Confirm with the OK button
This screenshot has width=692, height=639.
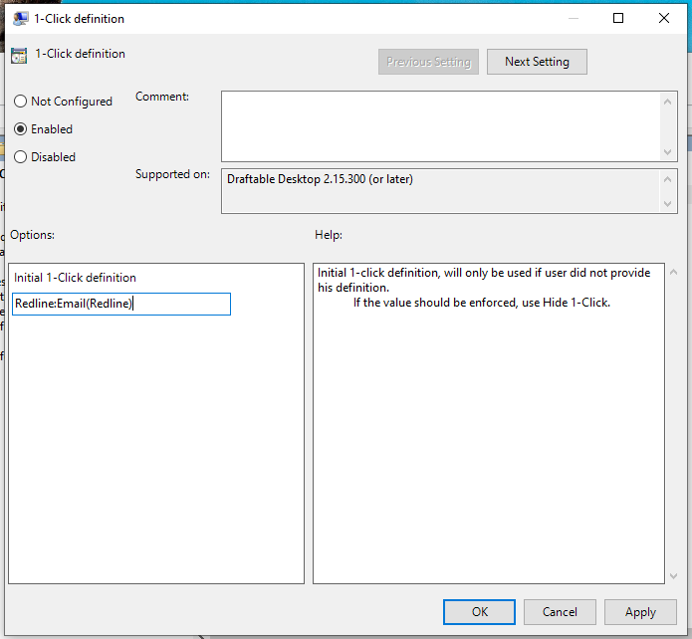pos(479,612)
